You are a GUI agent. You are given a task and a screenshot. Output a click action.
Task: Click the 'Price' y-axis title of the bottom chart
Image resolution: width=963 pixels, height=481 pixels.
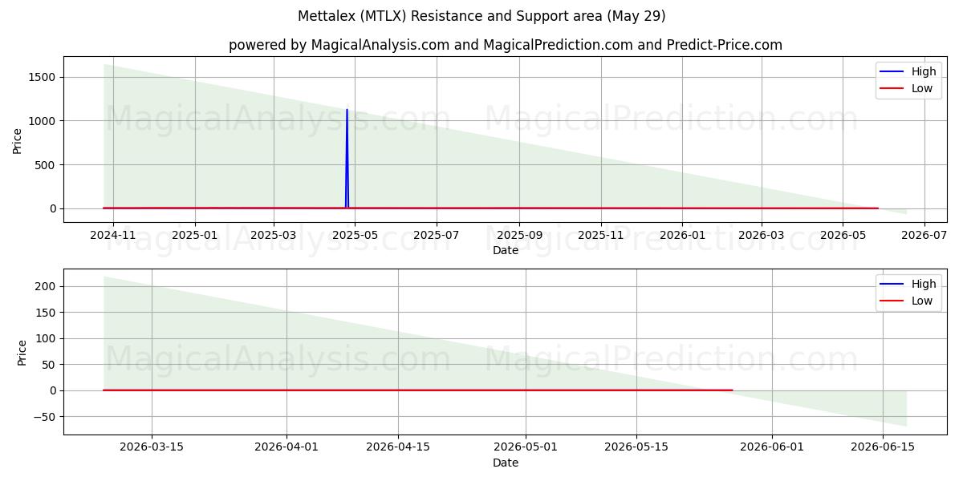22,352
